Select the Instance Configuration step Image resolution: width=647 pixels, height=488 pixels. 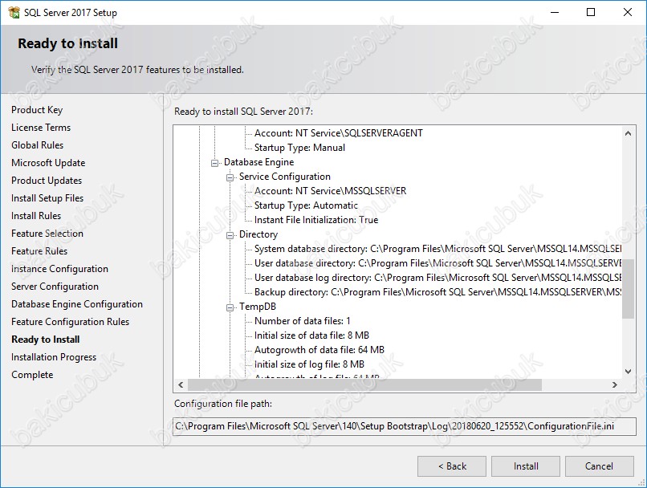[60, 269]
